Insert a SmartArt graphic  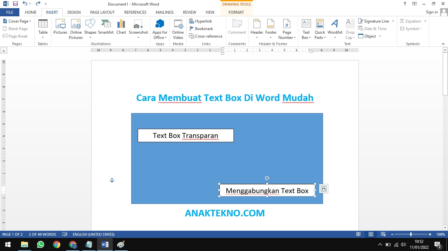pos(106,27)
